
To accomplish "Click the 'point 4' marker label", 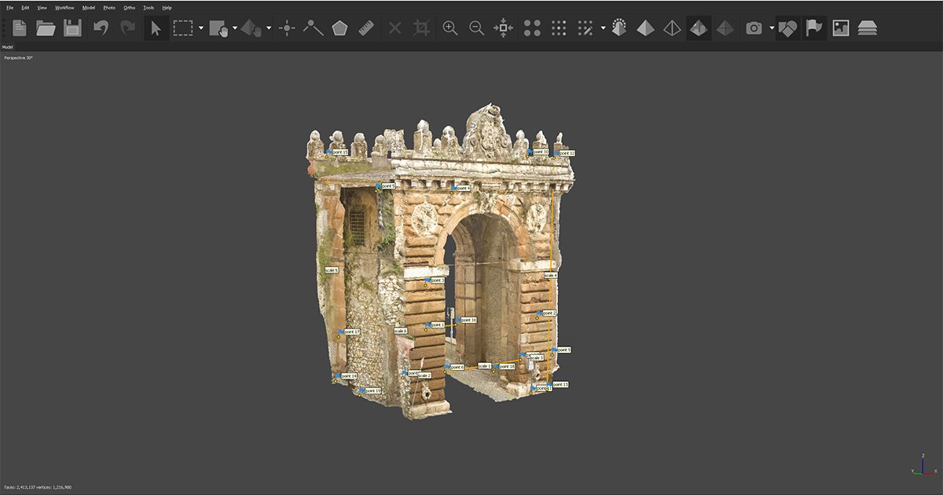I will 464,189.
